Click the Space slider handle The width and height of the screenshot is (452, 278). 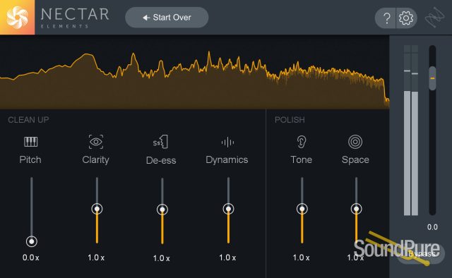(x=356, y=209)
